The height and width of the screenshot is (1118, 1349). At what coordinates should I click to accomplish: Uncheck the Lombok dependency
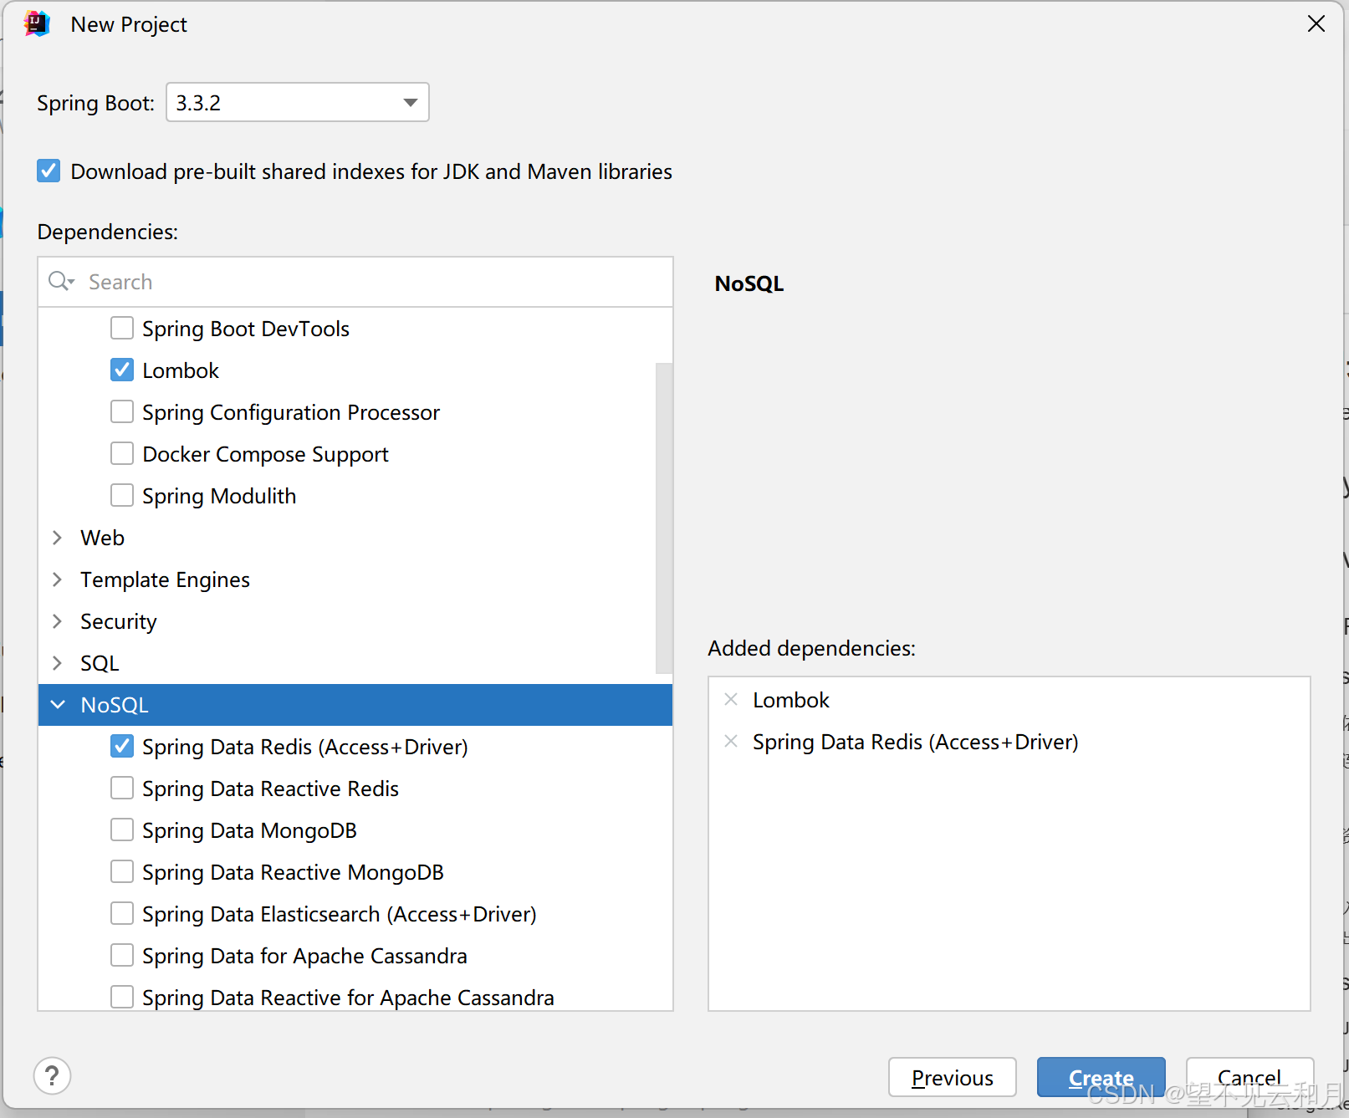(x=122, y=370)
